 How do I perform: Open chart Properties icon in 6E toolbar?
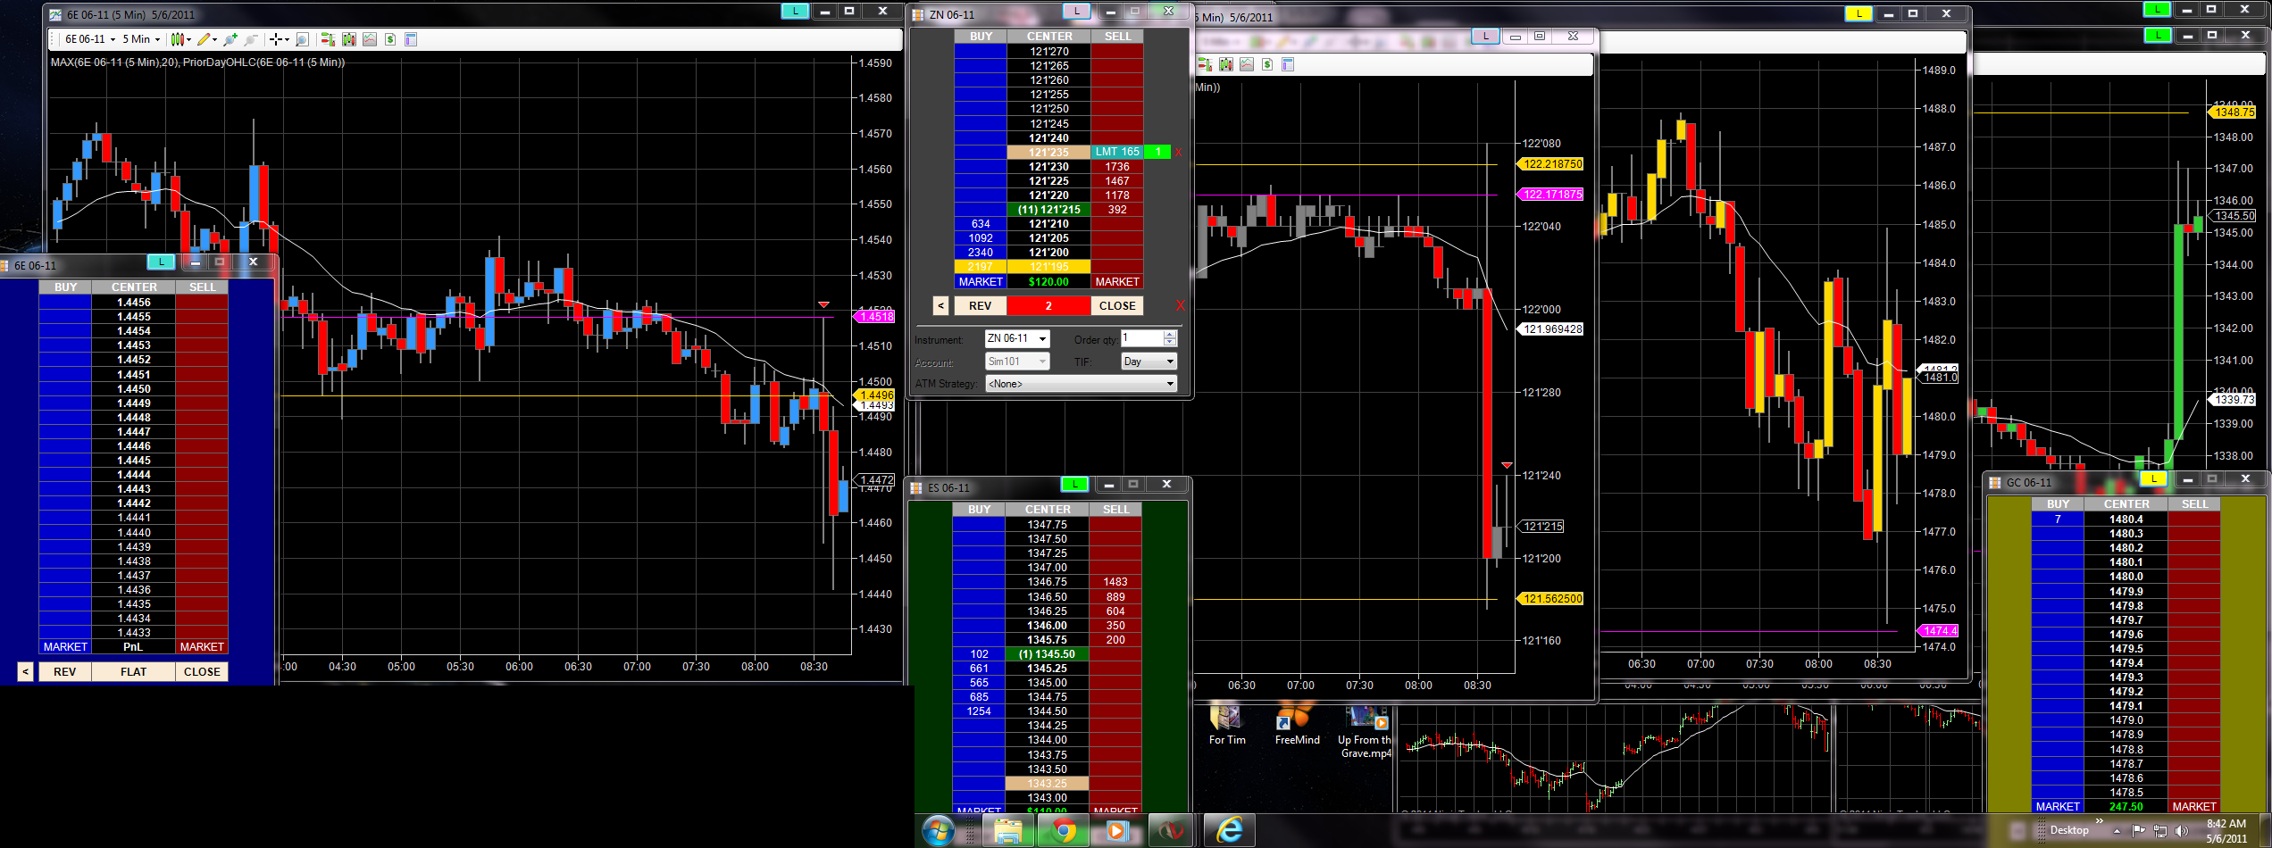pos(411,39)
